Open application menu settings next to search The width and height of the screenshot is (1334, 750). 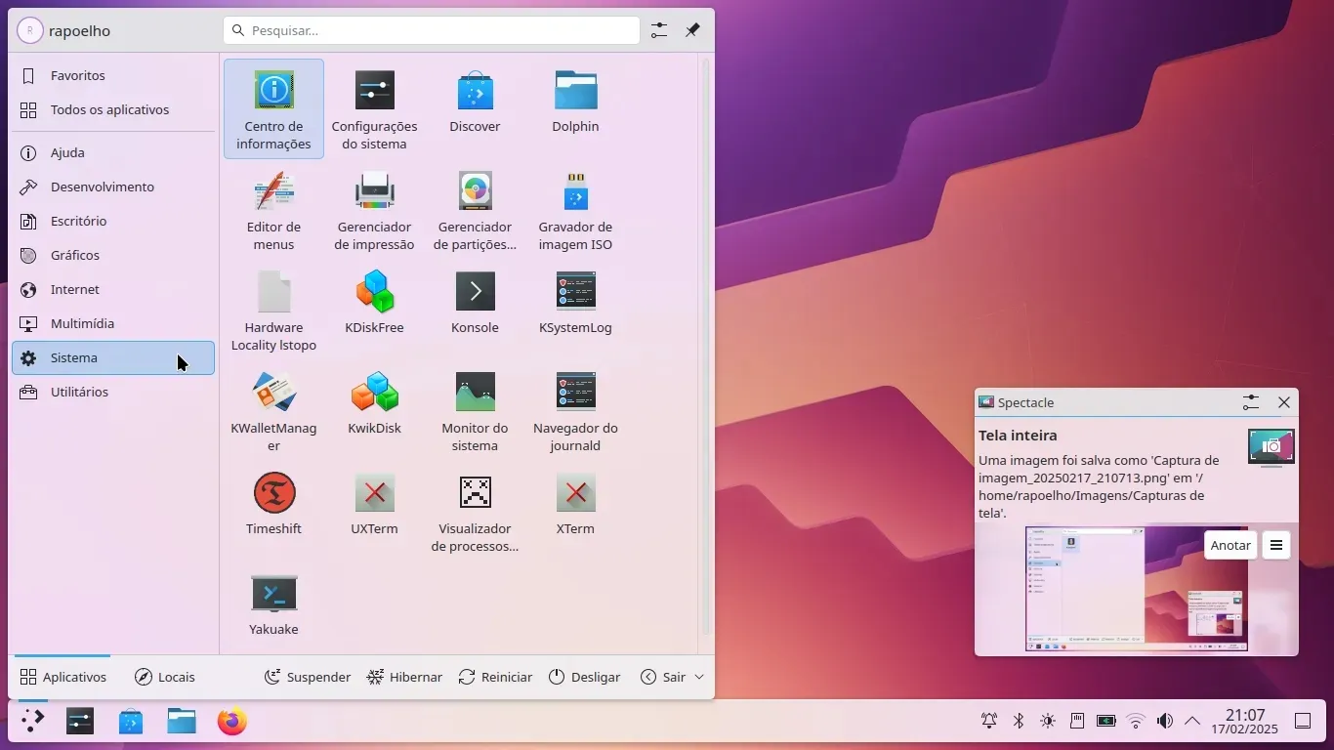point(659,30)
